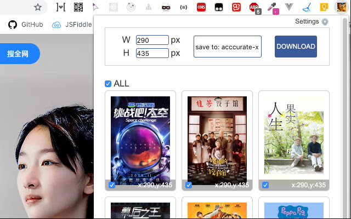Image resolution: width=351 pixels, height=219 pixels.
Task: Uncheck the 桂芳饺子馆 poster checkbox
Action: (189, 185)
